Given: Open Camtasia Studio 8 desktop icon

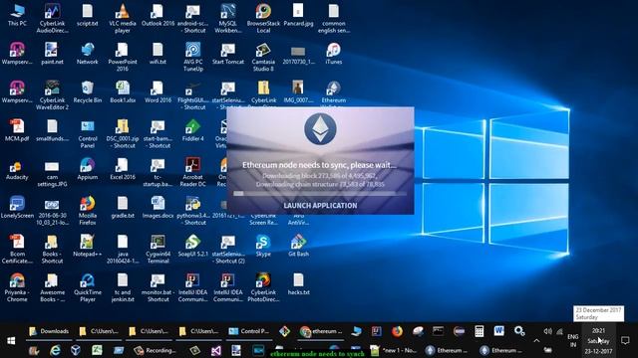Looking at the screenshot, I should click(x=263, y=57).
